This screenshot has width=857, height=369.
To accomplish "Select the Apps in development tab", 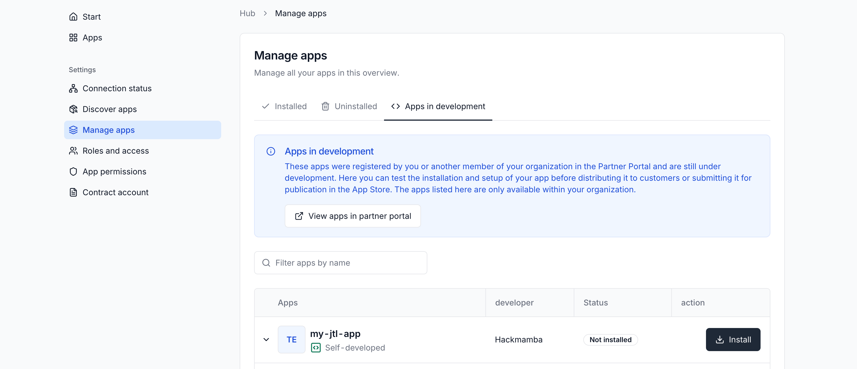I will click(438, 107).
